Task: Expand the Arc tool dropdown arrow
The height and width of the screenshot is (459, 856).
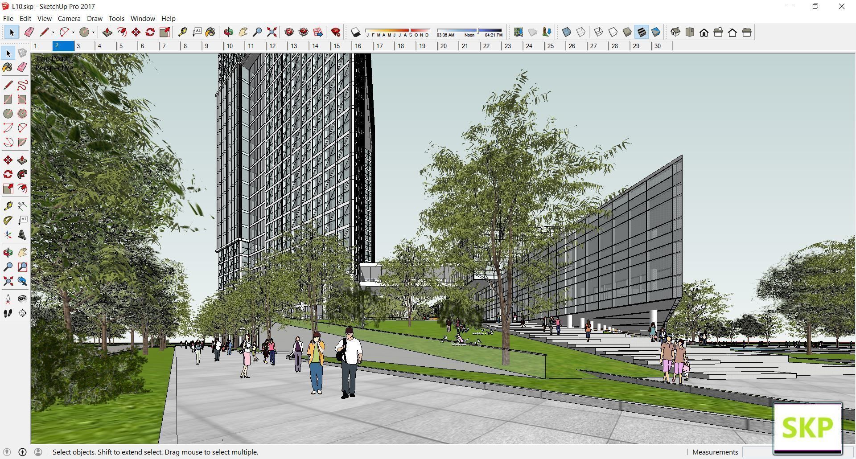Action: click(73, 32)
